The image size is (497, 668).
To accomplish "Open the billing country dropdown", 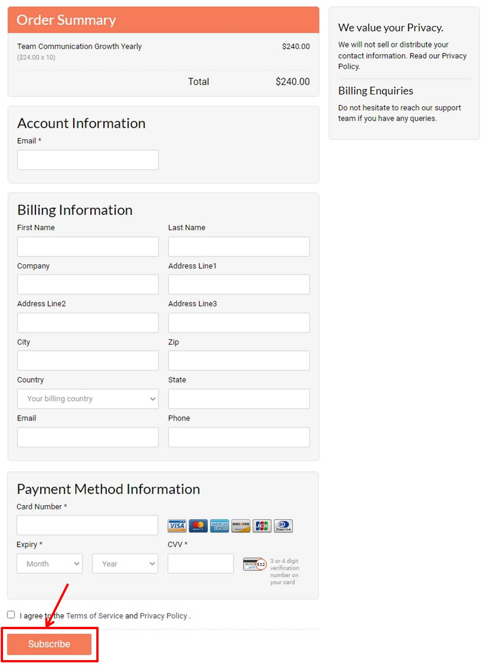I will pyautogui.click(x=88, y=399).
